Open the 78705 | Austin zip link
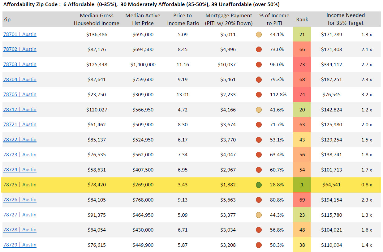Image resolution: width=383 pixels, height=252 pixels. click(x=20, y=94)
